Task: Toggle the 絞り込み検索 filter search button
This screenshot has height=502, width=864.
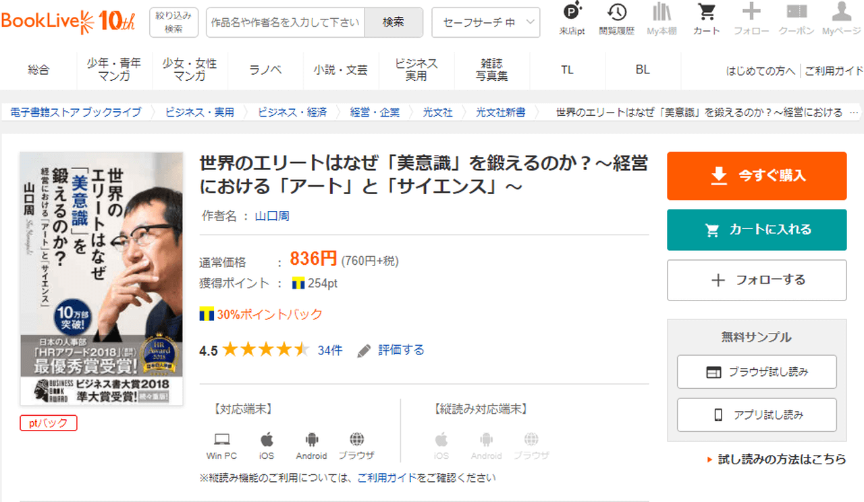Action: [x=173, y=22]
